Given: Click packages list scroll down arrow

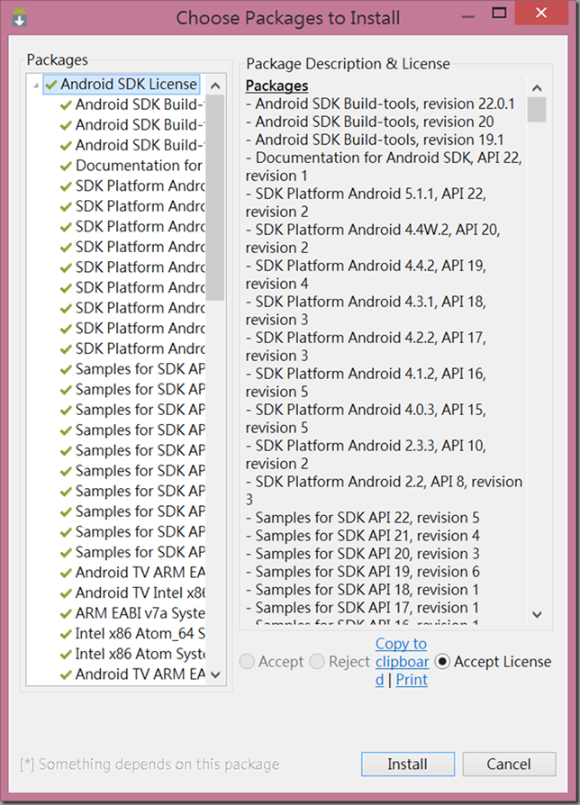Looking at the screenshot, I should point(215,674).
